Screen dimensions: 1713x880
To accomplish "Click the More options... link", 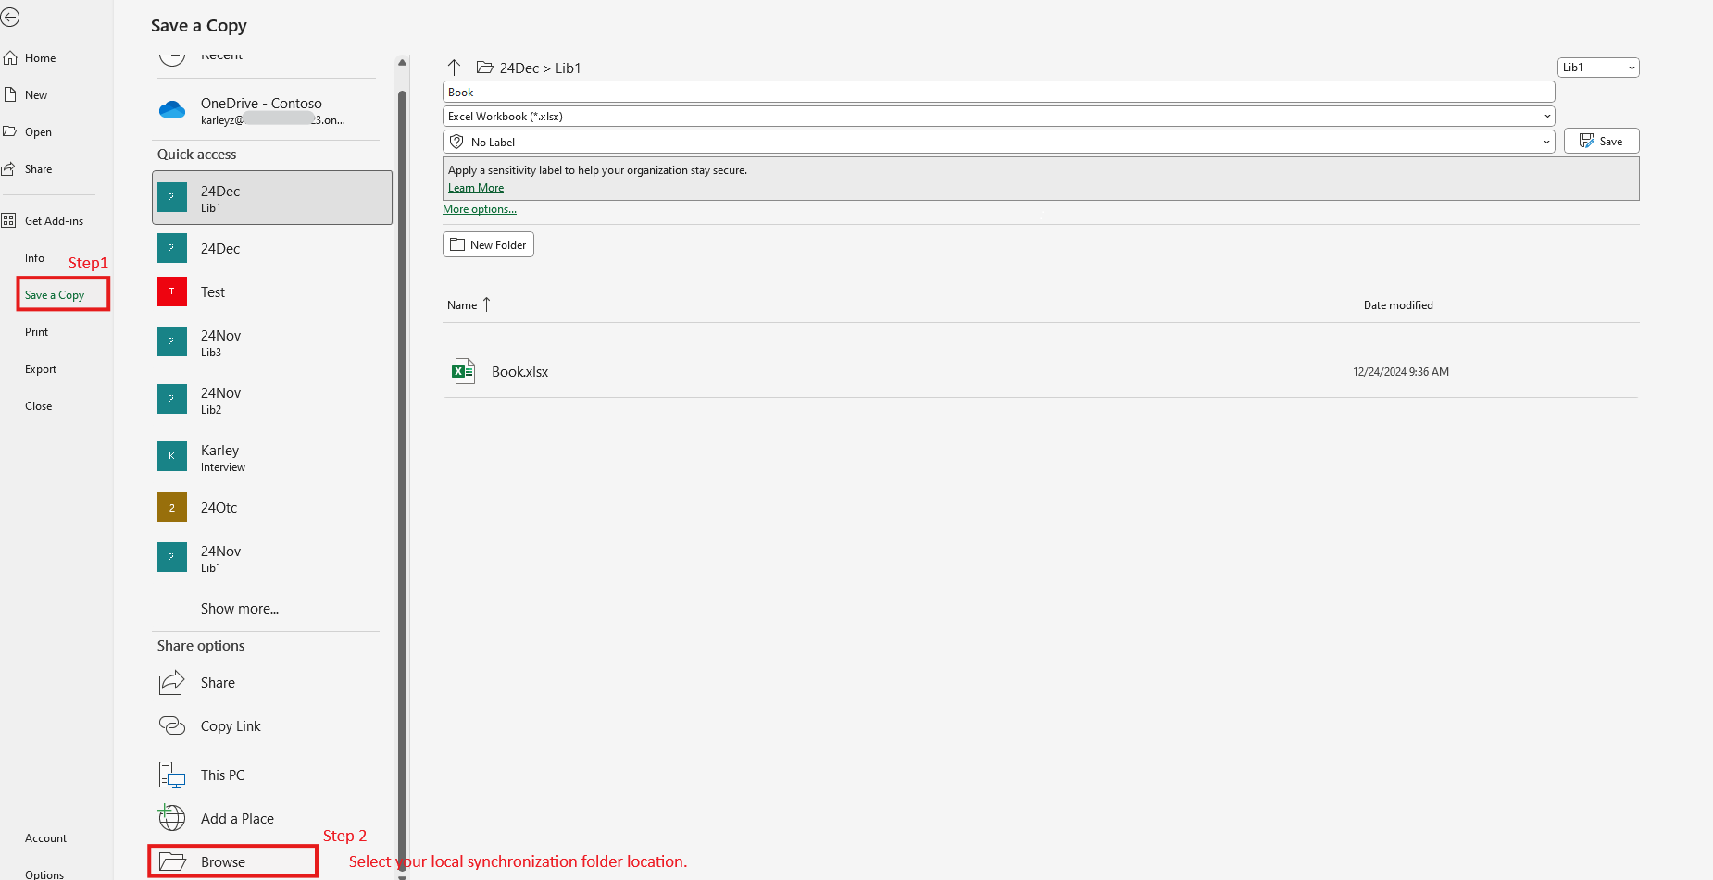I will point(480,209).
